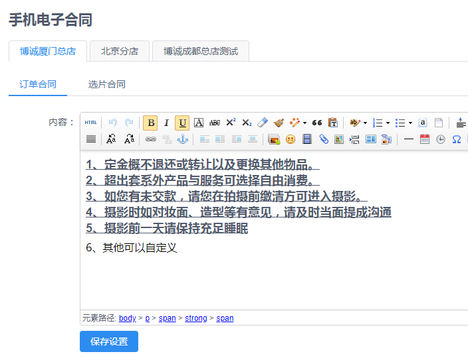Toggle superscript formatting

click(x=231, y=123)
